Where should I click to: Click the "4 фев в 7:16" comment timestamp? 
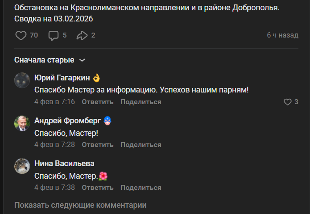54,102
